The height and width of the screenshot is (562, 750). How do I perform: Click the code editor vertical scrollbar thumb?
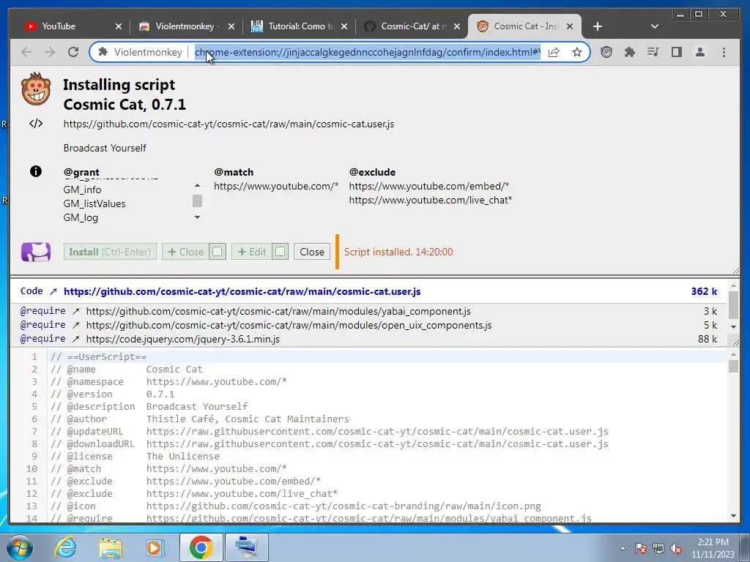point(733,366)
